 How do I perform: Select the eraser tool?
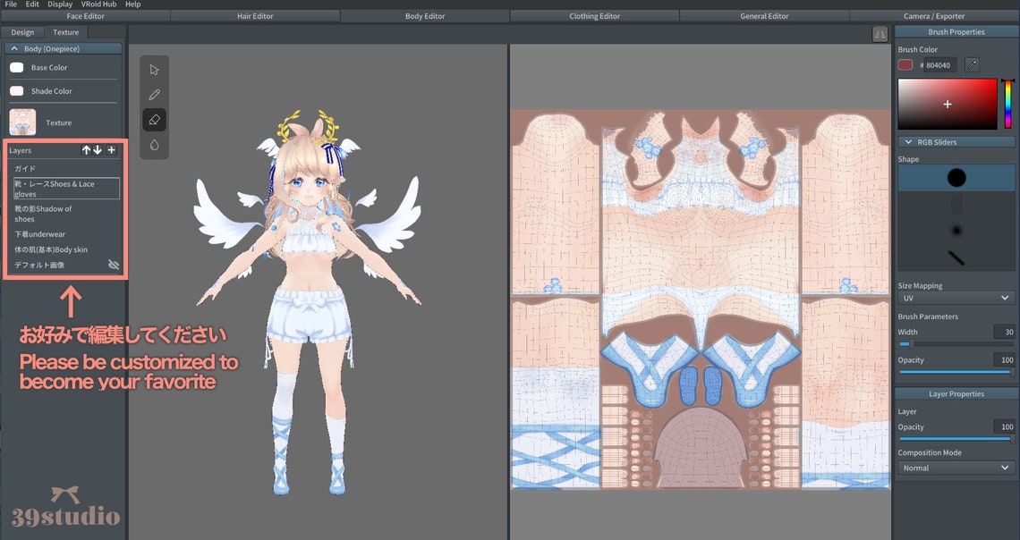pos(154,120)
